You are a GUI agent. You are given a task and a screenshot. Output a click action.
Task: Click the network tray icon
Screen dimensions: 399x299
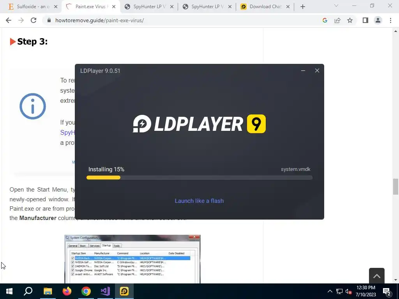(x=339, y=291)
